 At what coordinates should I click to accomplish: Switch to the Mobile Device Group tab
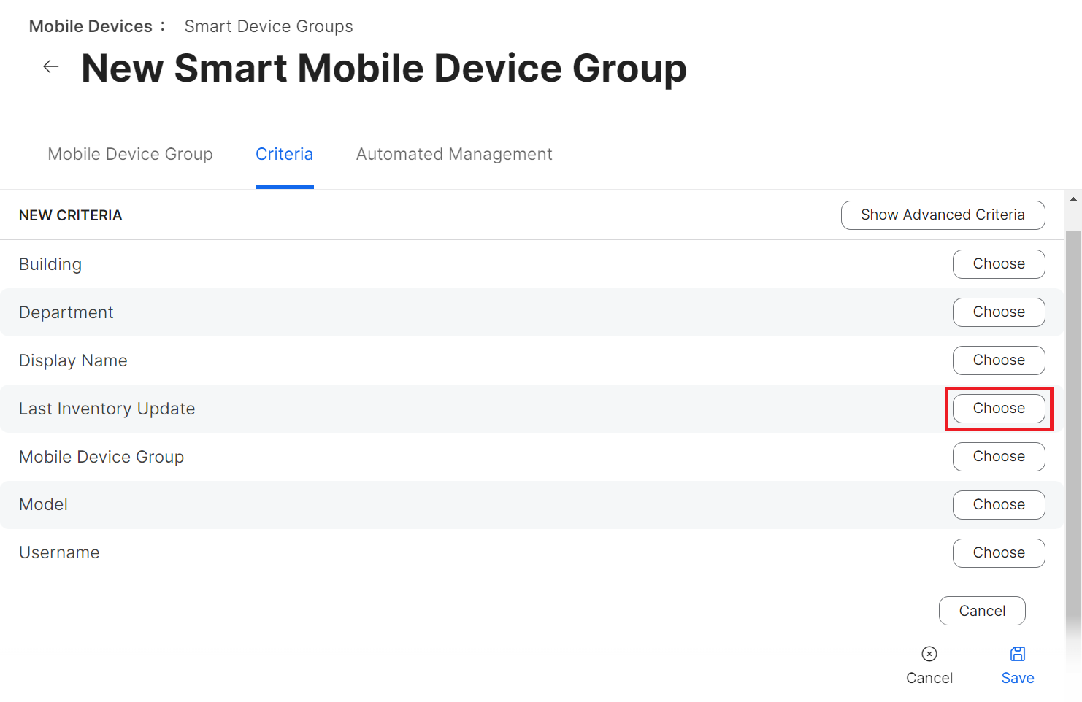[130, 154]
